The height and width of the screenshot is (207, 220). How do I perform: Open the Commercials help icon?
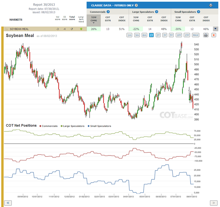(108, 12)
